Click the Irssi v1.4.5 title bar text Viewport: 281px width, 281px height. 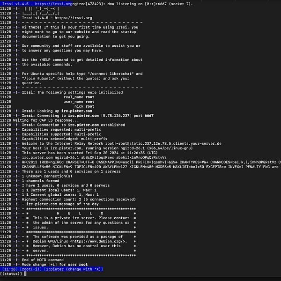pyautogui.click(x=16, y=4)
